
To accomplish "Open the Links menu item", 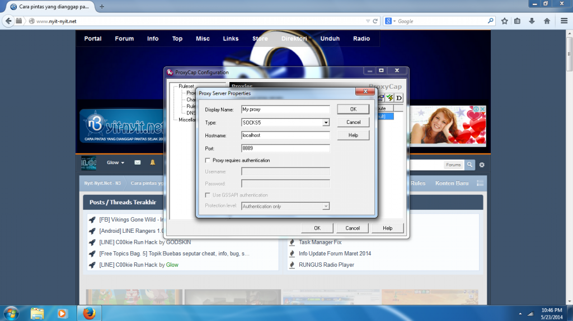I will pos(231,39).
